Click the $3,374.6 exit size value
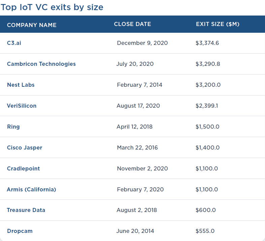This screenshot has height=241, width=265. click(207, 43)
